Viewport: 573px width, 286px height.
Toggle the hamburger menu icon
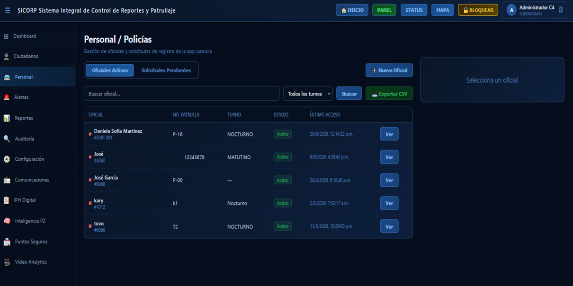point(7,10)
